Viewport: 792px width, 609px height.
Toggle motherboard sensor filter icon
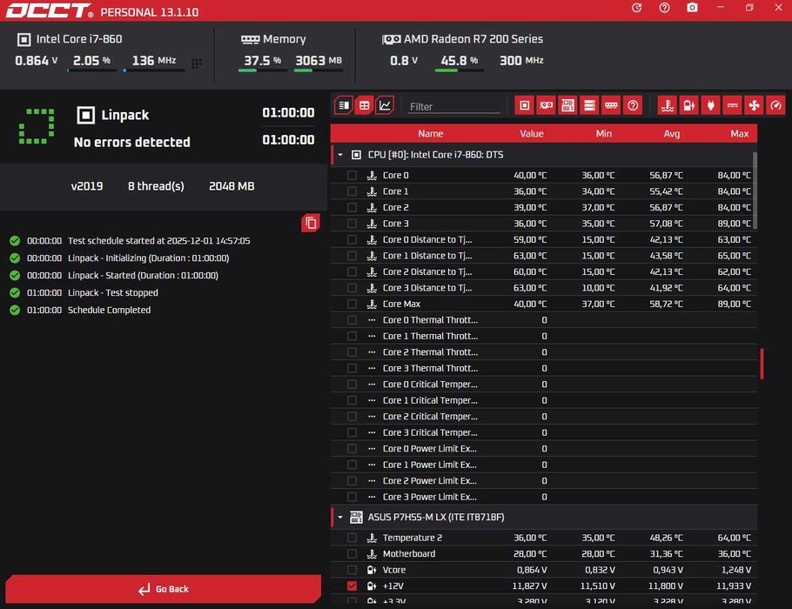coord(567,105)
